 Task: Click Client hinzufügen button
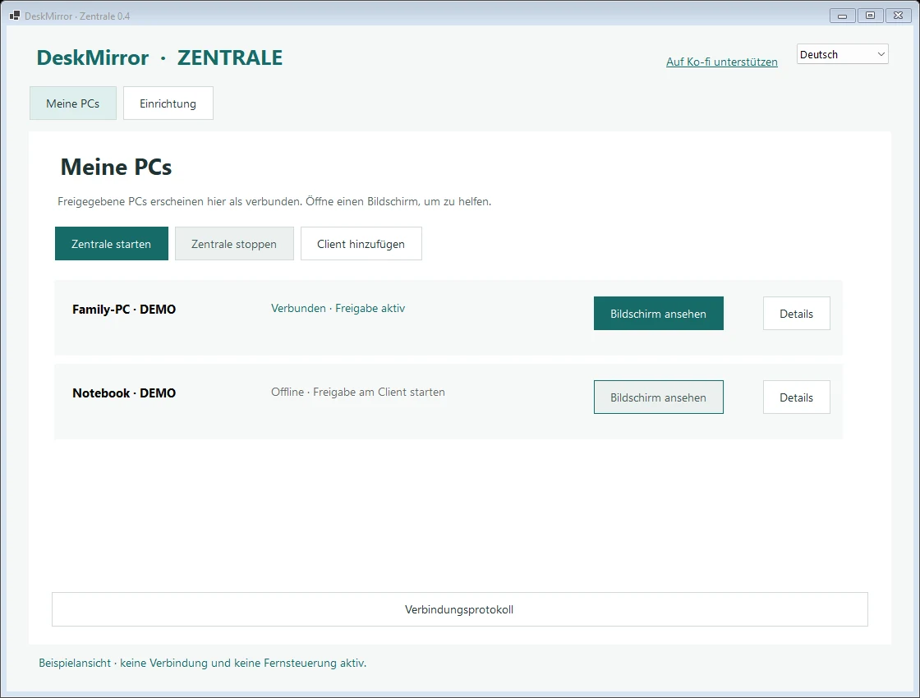click(x=361, y=243)
